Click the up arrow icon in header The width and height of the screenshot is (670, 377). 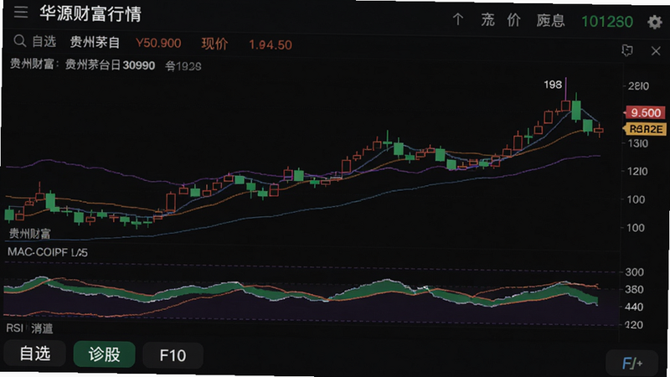[x=457, y=19]
